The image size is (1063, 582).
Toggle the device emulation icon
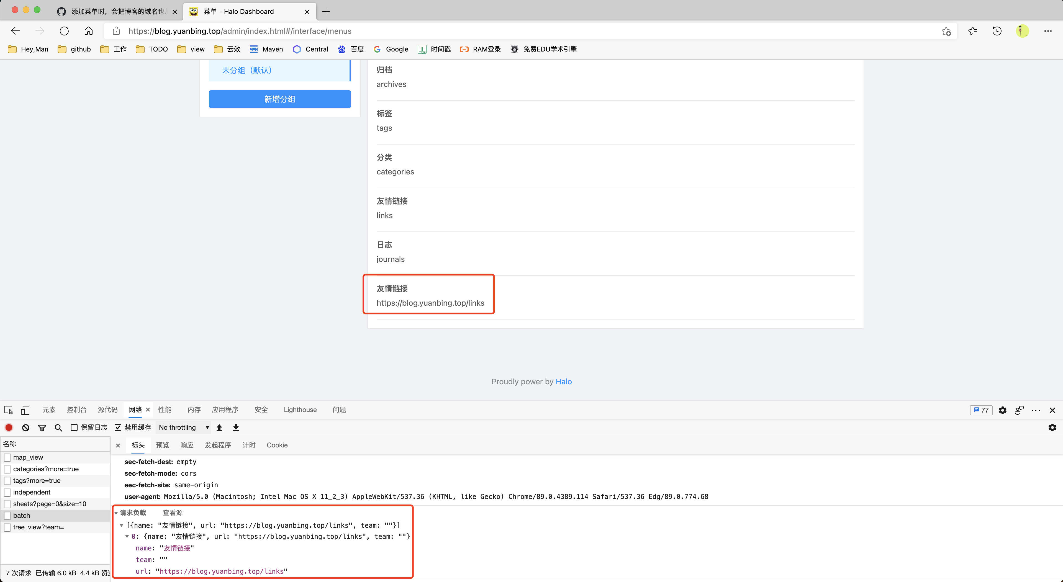(25, 410)
